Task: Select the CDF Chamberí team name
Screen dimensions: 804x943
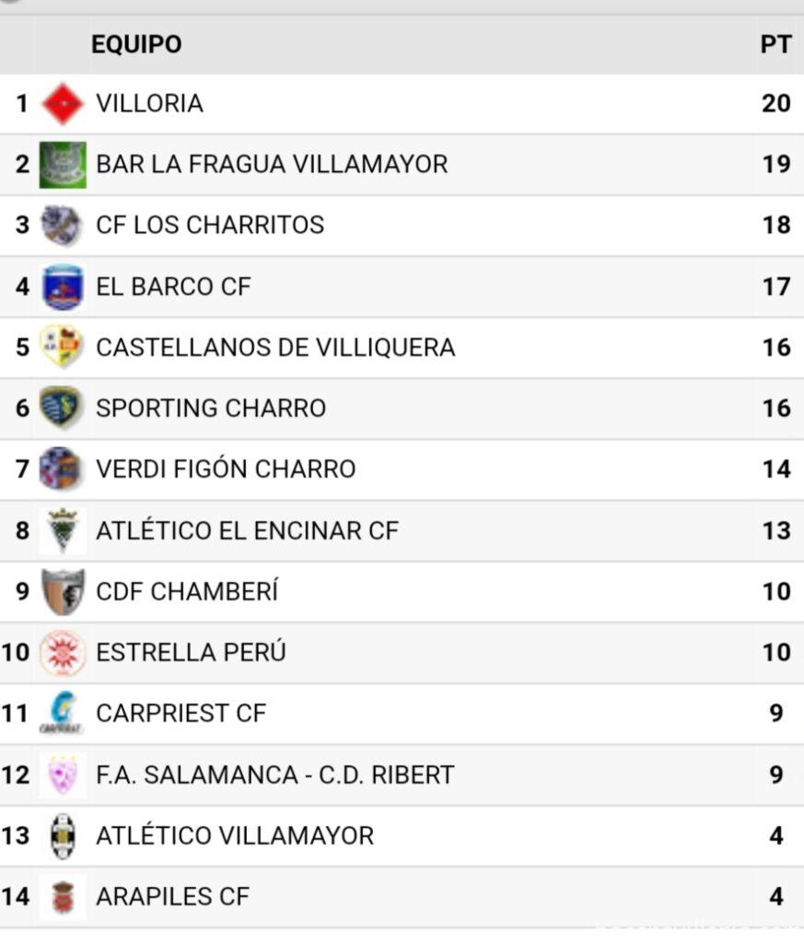Action: point(187,591)
